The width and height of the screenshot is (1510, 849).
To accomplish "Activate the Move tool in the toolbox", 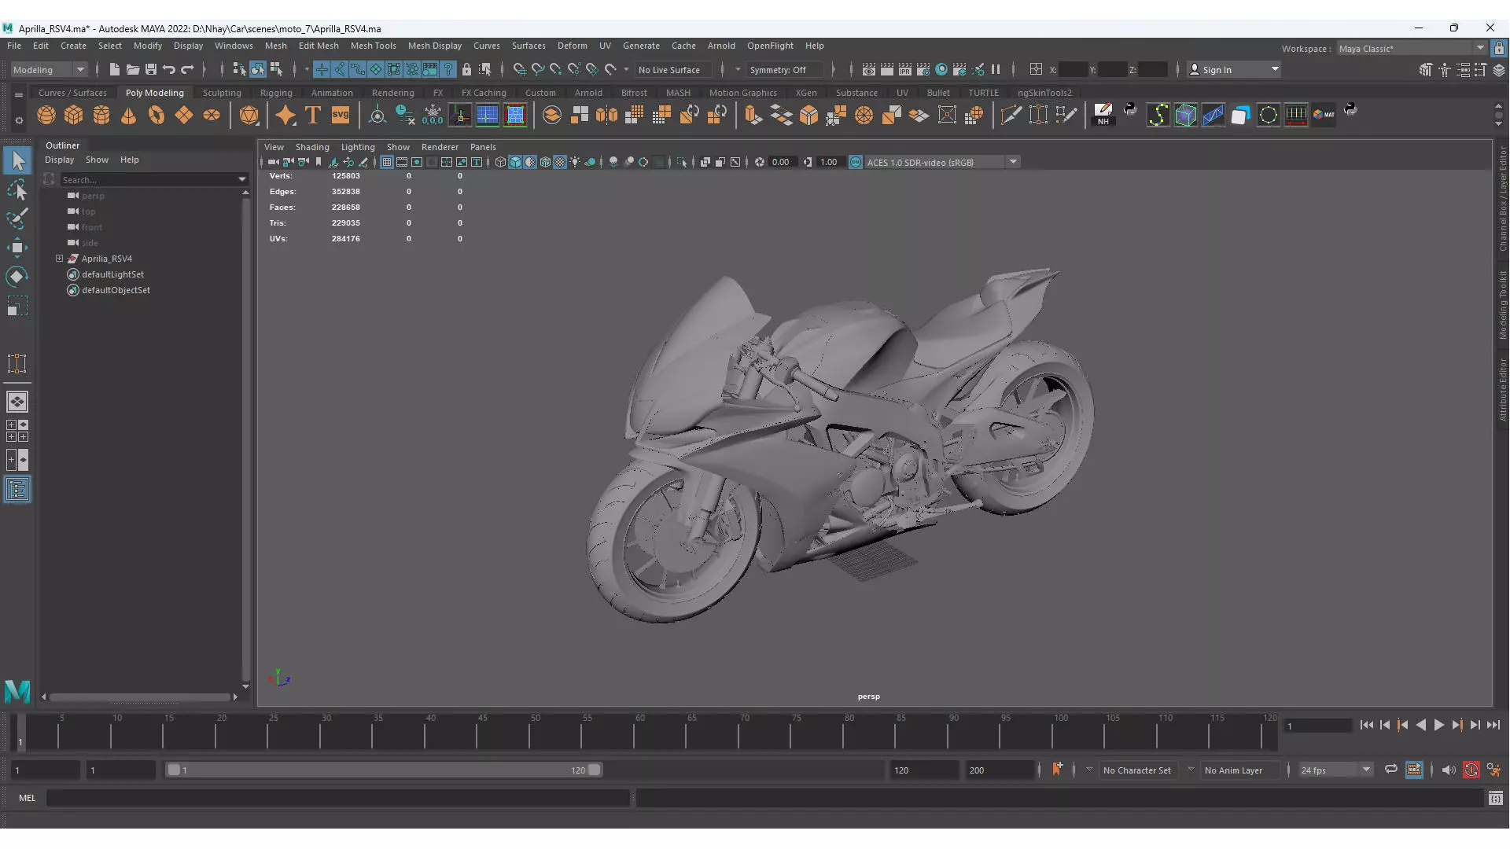I will [x=17, y=248].
